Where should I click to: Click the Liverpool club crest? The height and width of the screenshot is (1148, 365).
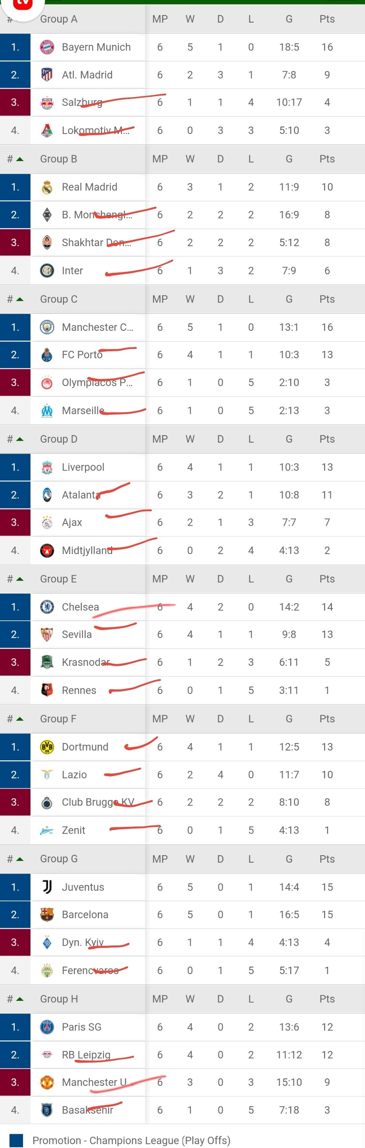47,467
